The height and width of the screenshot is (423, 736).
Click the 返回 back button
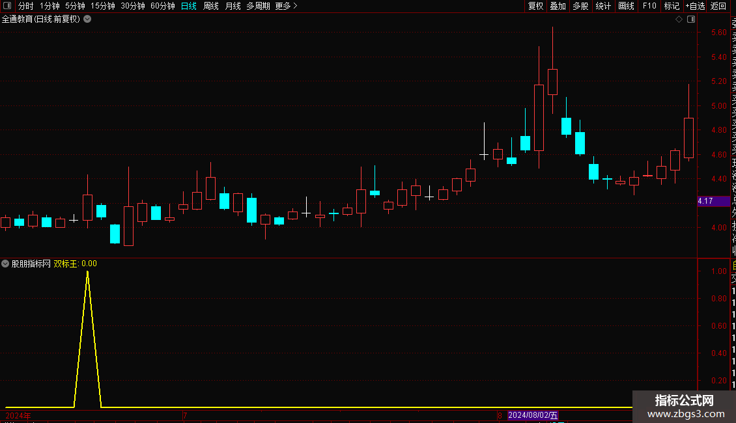(718, 6)
